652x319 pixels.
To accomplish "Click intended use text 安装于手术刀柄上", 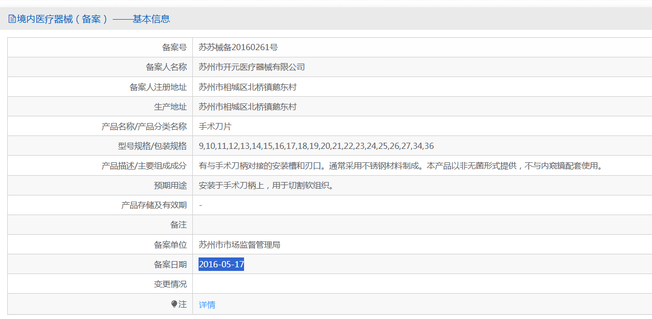I will tap(266, 185).
